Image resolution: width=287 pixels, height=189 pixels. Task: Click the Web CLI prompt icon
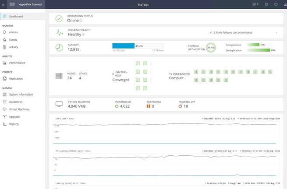(4, 124)
